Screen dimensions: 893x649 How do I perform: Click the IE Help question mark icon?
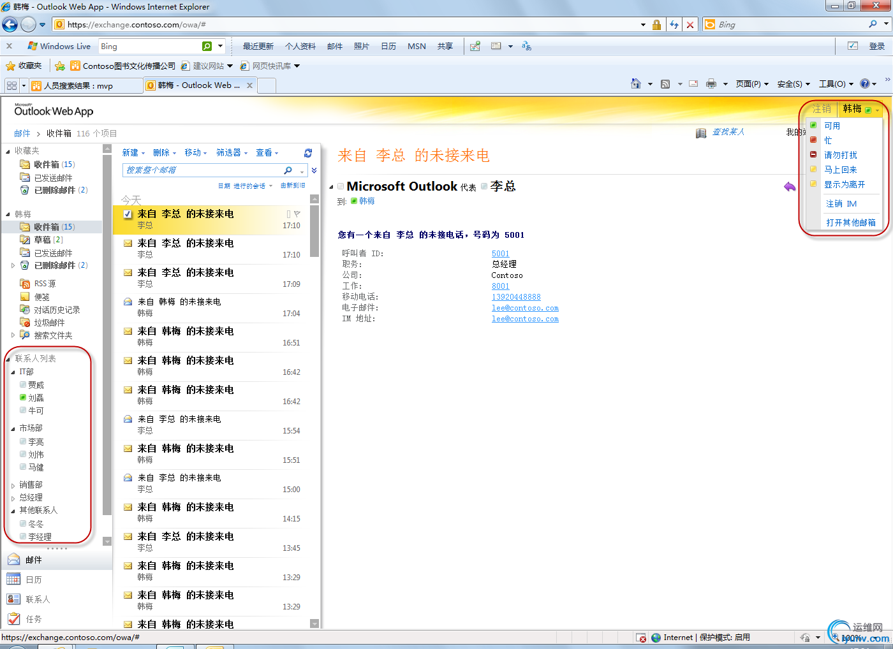(x=865, y=84)
